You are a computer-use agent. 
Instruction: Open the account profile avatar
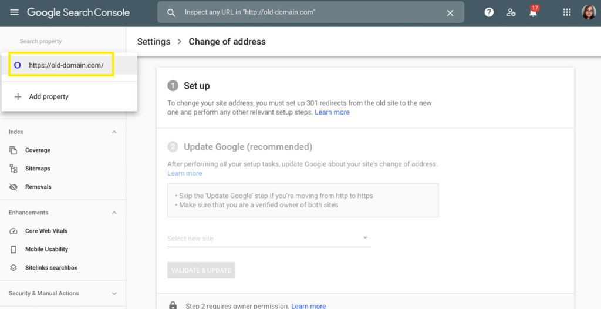coord(588,12)
